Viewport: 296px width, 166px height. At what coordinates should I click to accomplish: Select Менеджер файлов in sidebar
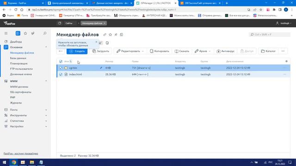pyautogui.click(x=22, y=53)
